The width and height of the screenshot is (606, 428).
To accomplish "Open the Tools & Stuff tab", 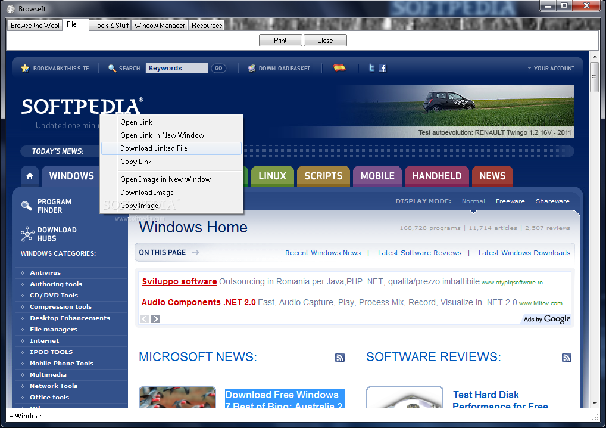I will [x=111, y=26].
